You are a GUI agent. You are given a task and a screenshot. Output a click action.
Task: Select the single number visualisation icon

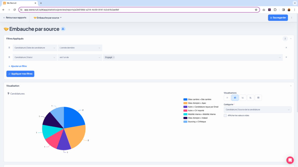click(227, 98)
